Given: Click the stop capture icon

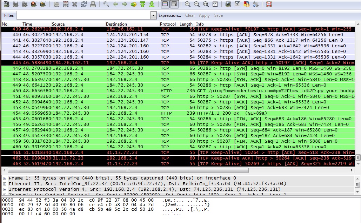Looking at the screenshot, I should point(34,4).
